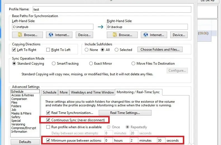Select All subfolders radio button
Screen dimensions: 221x145
click(102, 50)
